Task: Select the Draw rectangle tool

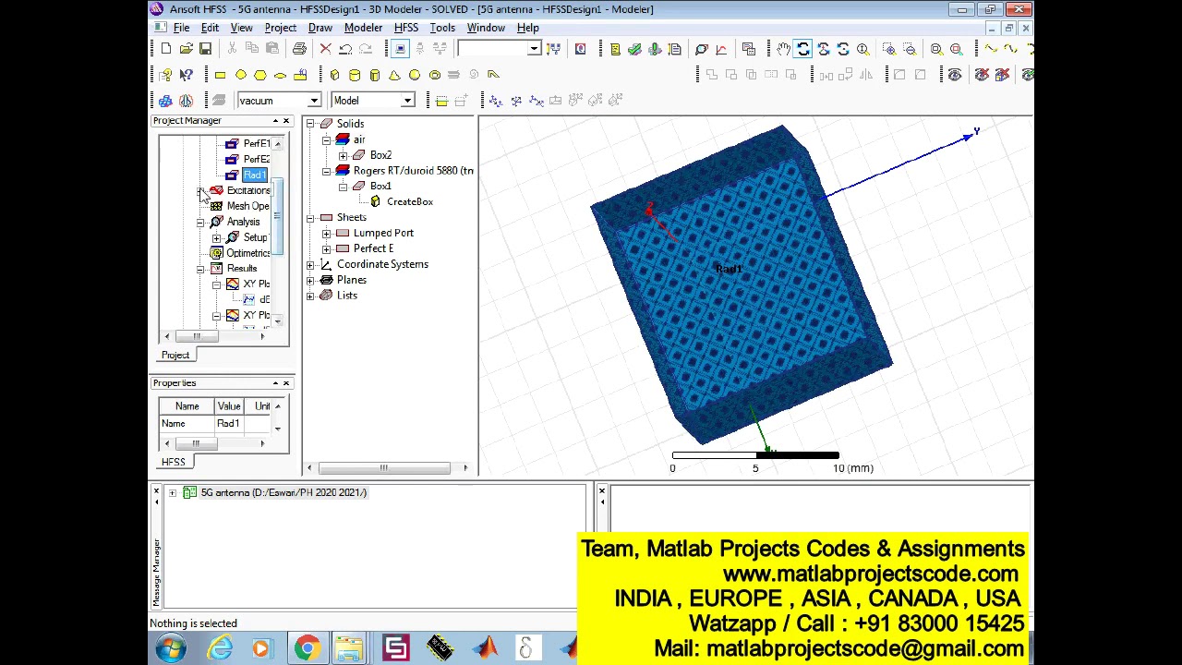Action: tap(220, 75)
